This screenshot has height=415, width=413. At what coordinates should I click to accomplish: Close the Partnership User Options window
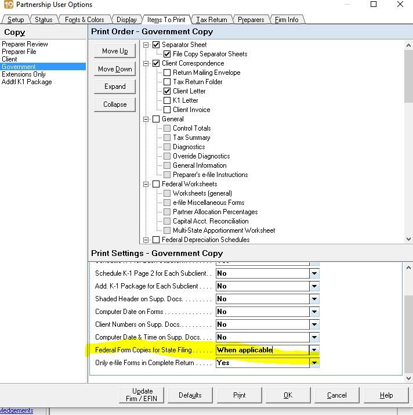click(400, 5)
